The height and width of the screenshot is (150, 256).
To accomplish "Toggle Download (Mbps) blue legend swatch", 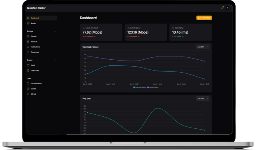I will pyautogui.click(x=134, y=87).
